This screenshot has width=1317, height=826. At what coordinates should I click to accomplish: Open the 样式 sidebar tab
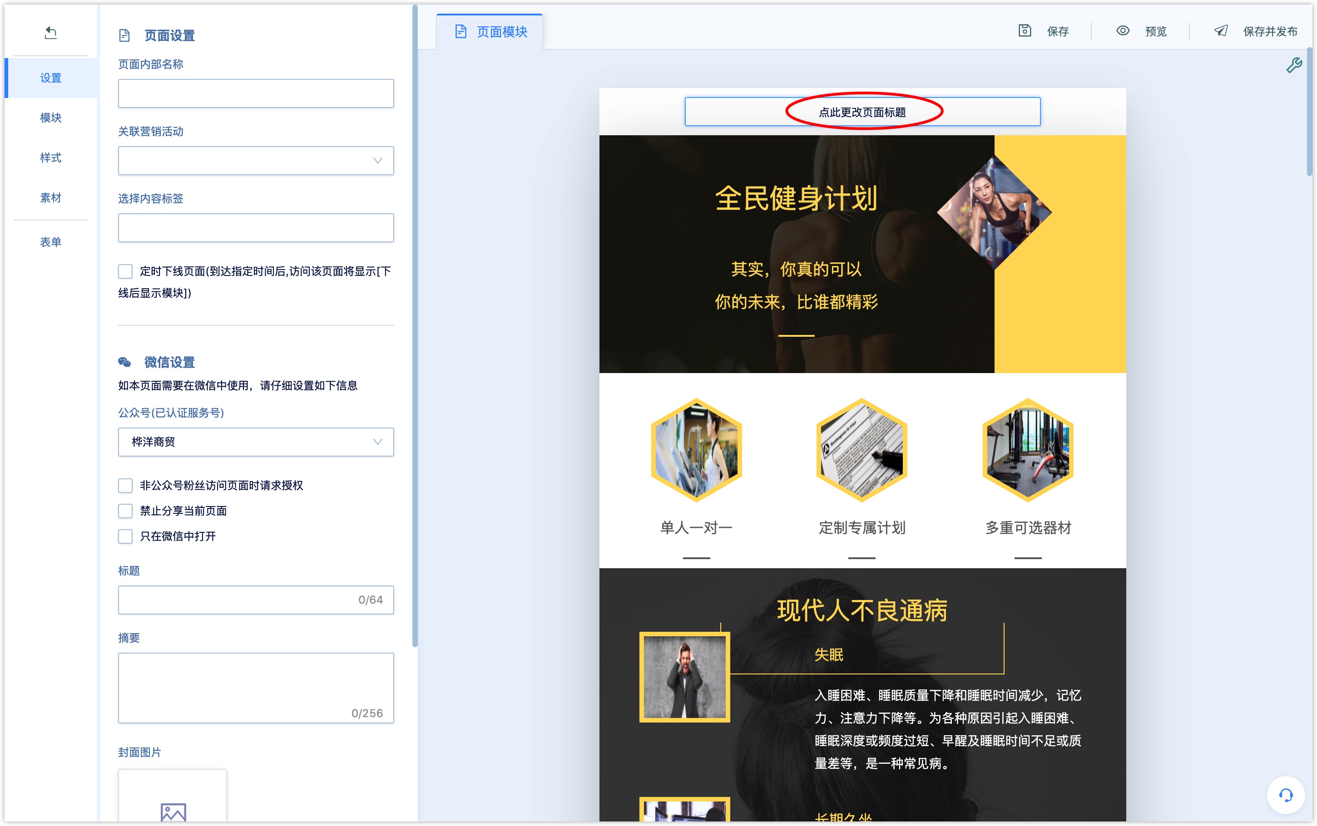(x=51, y=157)
